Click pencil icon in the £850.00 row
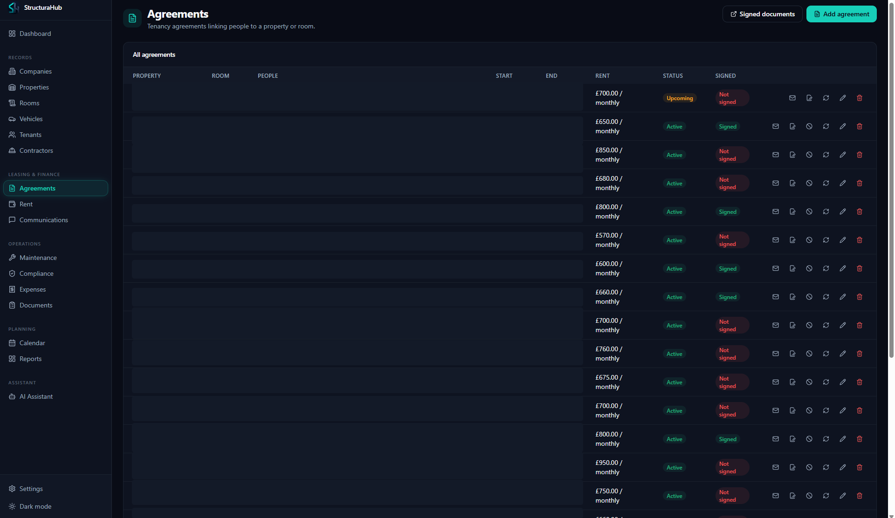895x518 pixels. click(843, 155)
